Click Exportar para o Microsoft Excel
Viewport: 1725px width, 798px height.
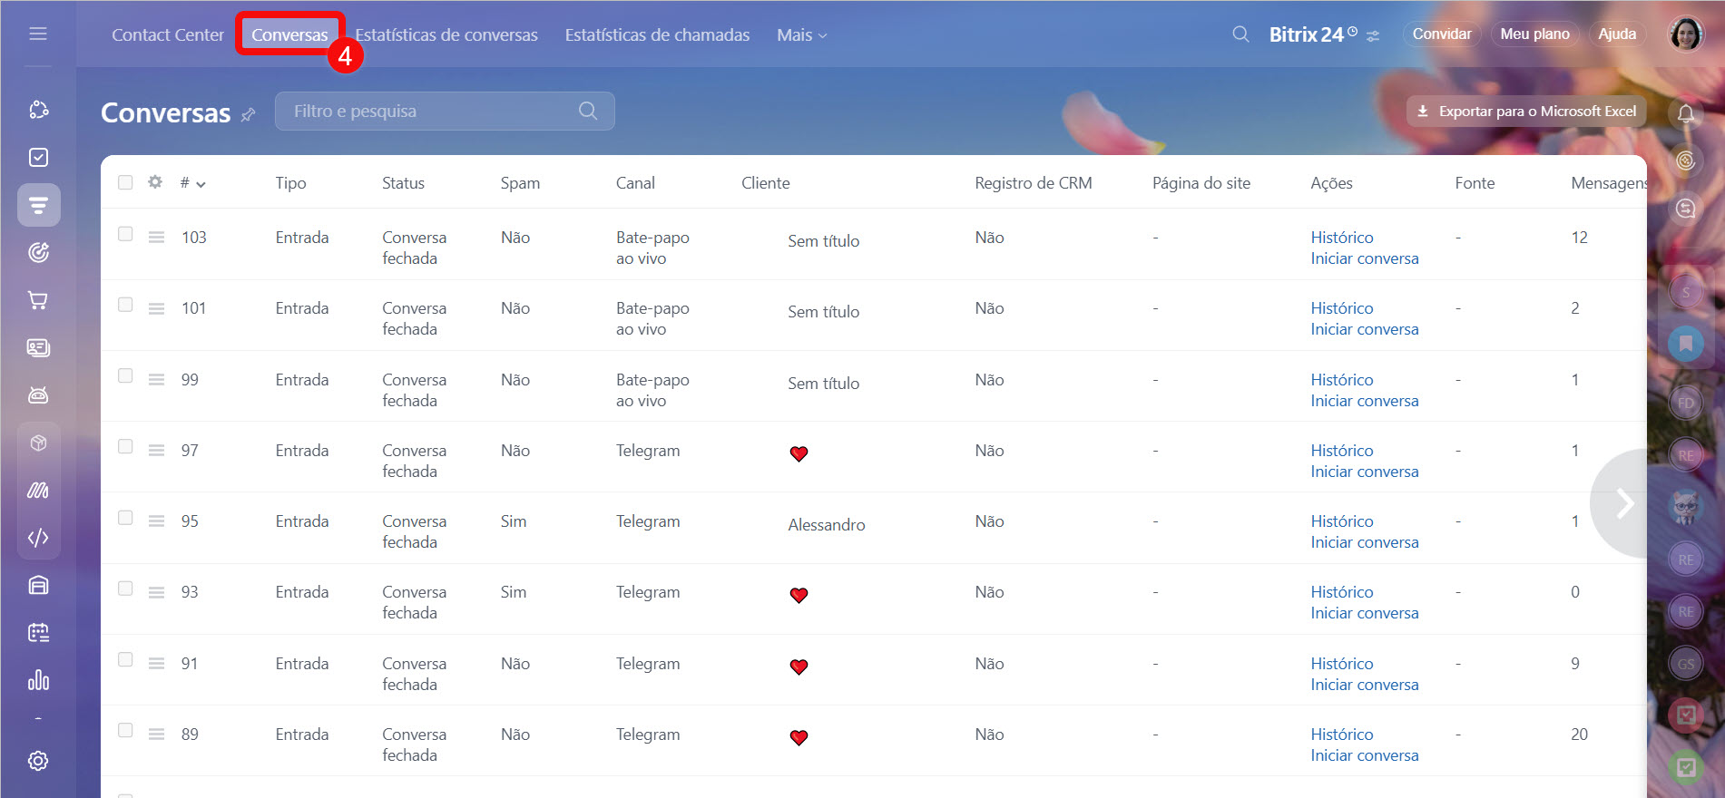(1526, 111)
